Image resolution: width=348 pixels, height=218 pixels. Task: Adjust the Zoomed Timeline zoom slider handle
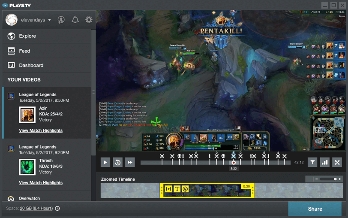335,179
